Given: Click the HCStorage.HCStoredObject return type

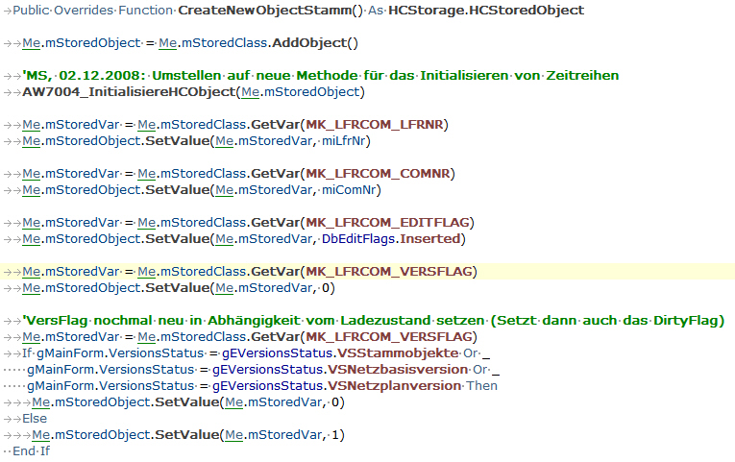Looking at the screenshot, I should point(486,11).
